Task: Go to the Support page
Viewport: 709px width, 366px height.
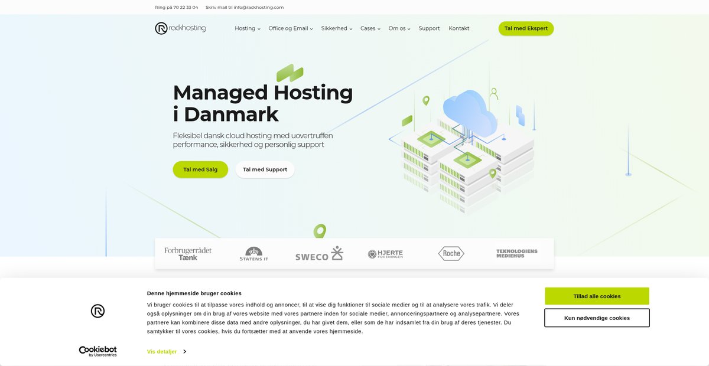Action: pos(430,28)
